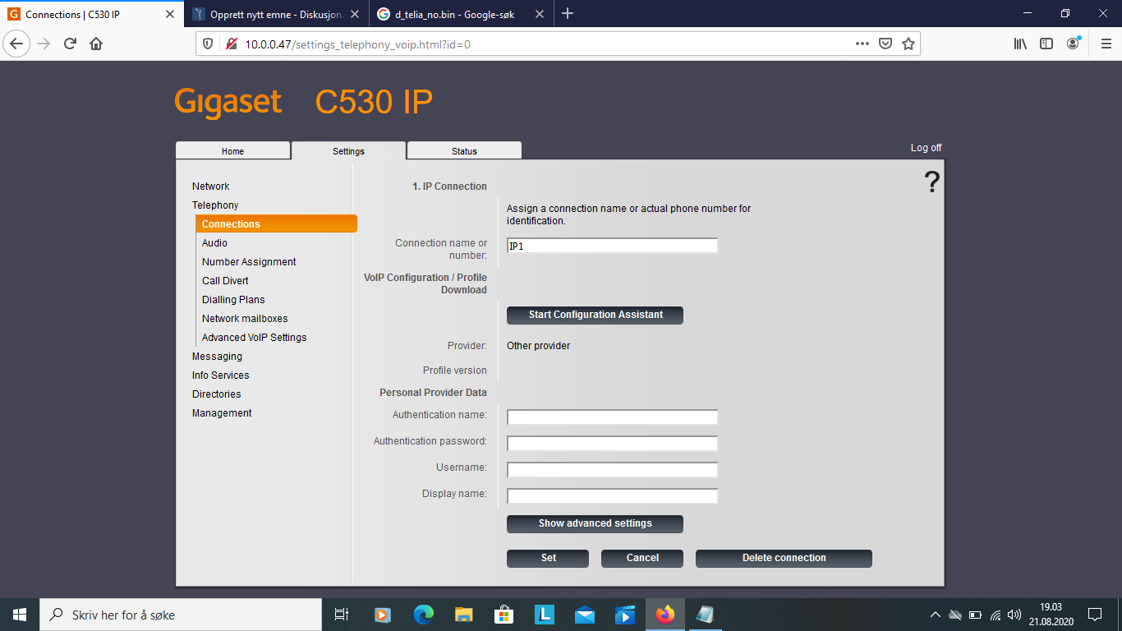Open Telephony section in sidebar

tap(215, 205)
